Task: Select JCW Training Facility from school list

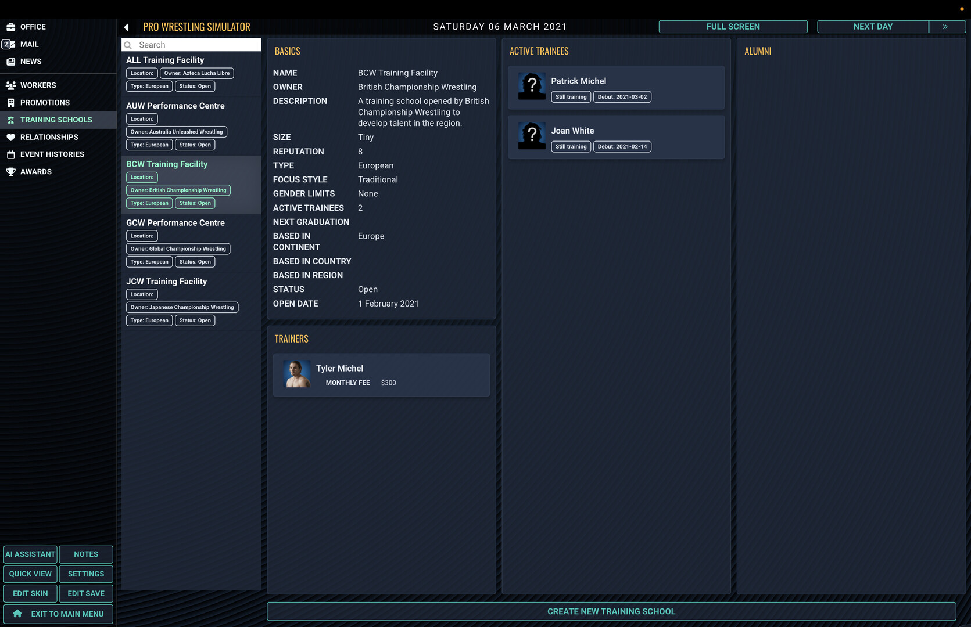Action: (x=167, y=282)
